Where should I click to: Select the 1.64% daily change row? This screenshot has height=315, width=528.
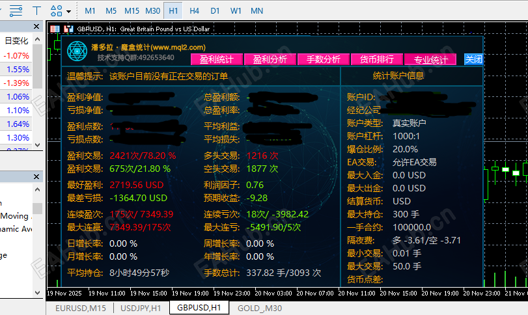18,124
